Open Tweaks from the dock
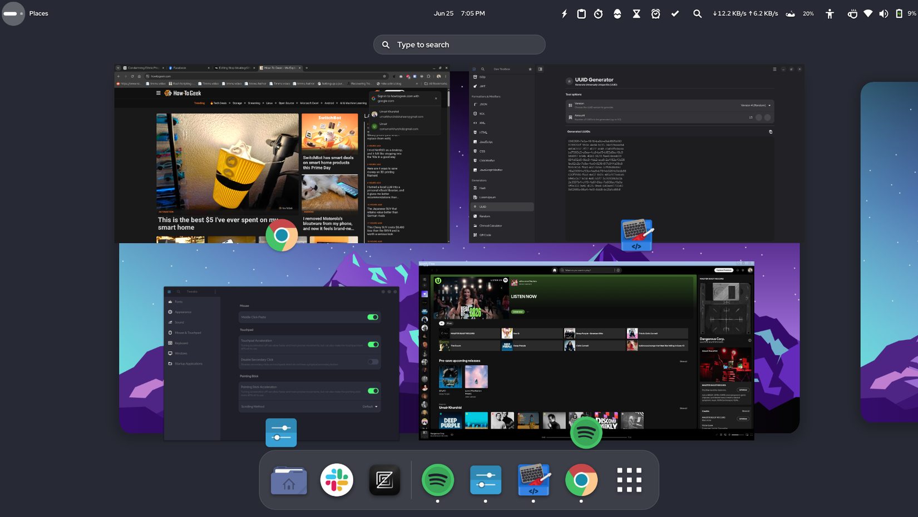The image size is (918, 517). (486, 480)
